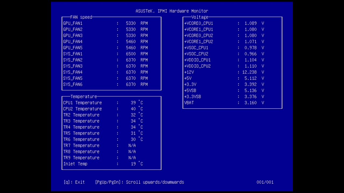The width and height of the screenshot is (344, 193).
Task: Click the 12.238 V value
Action: 253,72
